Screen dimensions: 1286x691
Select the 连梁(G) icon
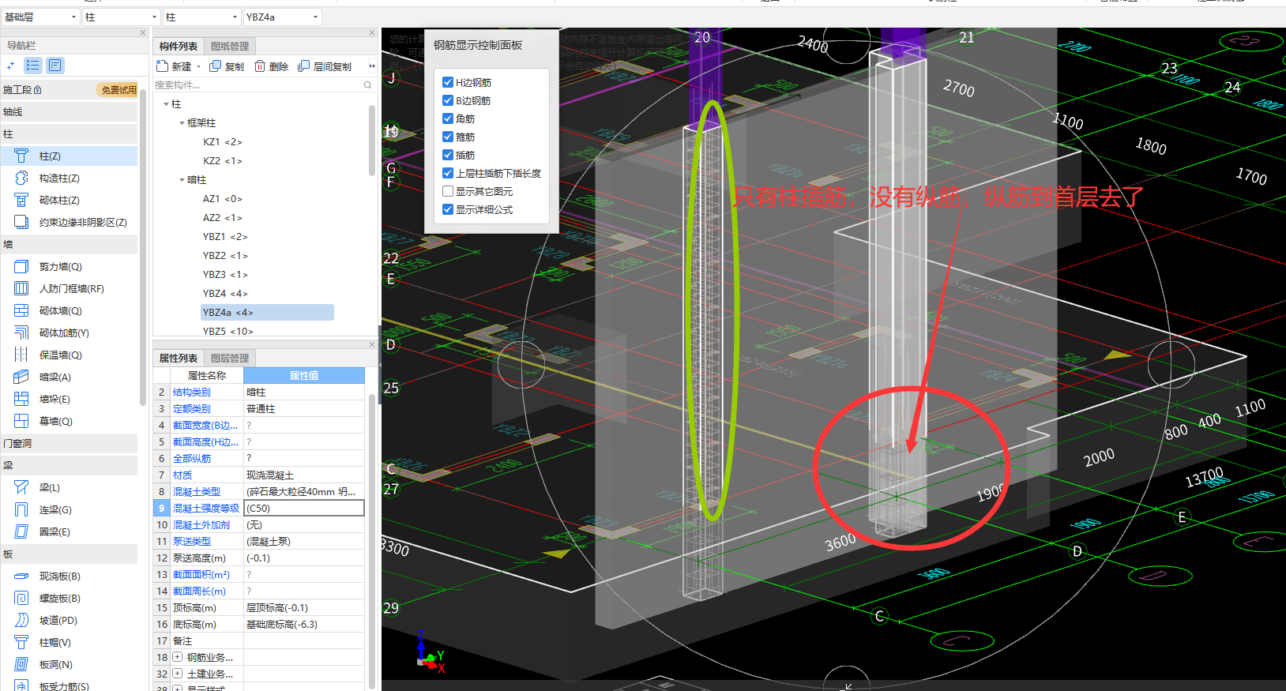[21, 509]
